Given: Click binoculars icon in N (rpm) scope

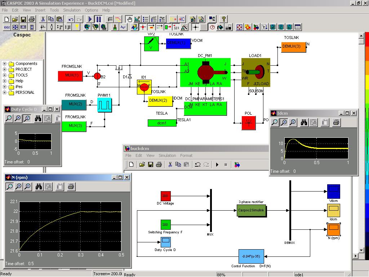Looking at the screenshot, I should point(39,186).
